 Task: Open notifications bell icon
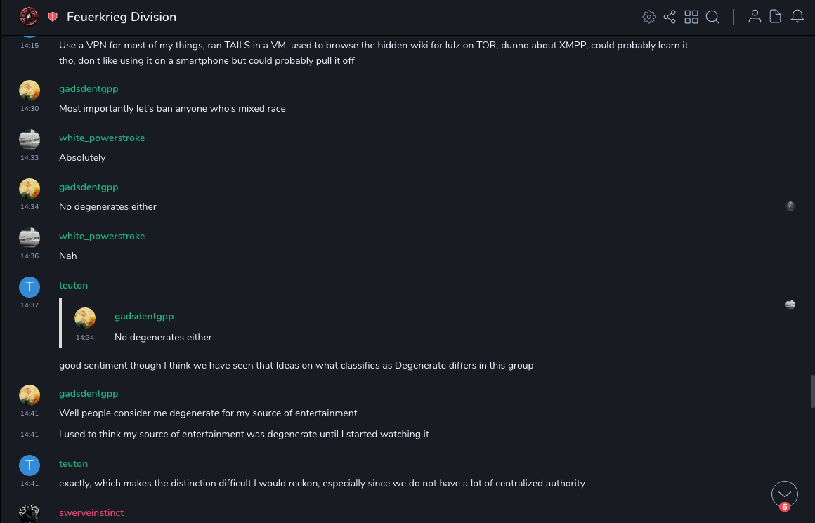point(797,17)
